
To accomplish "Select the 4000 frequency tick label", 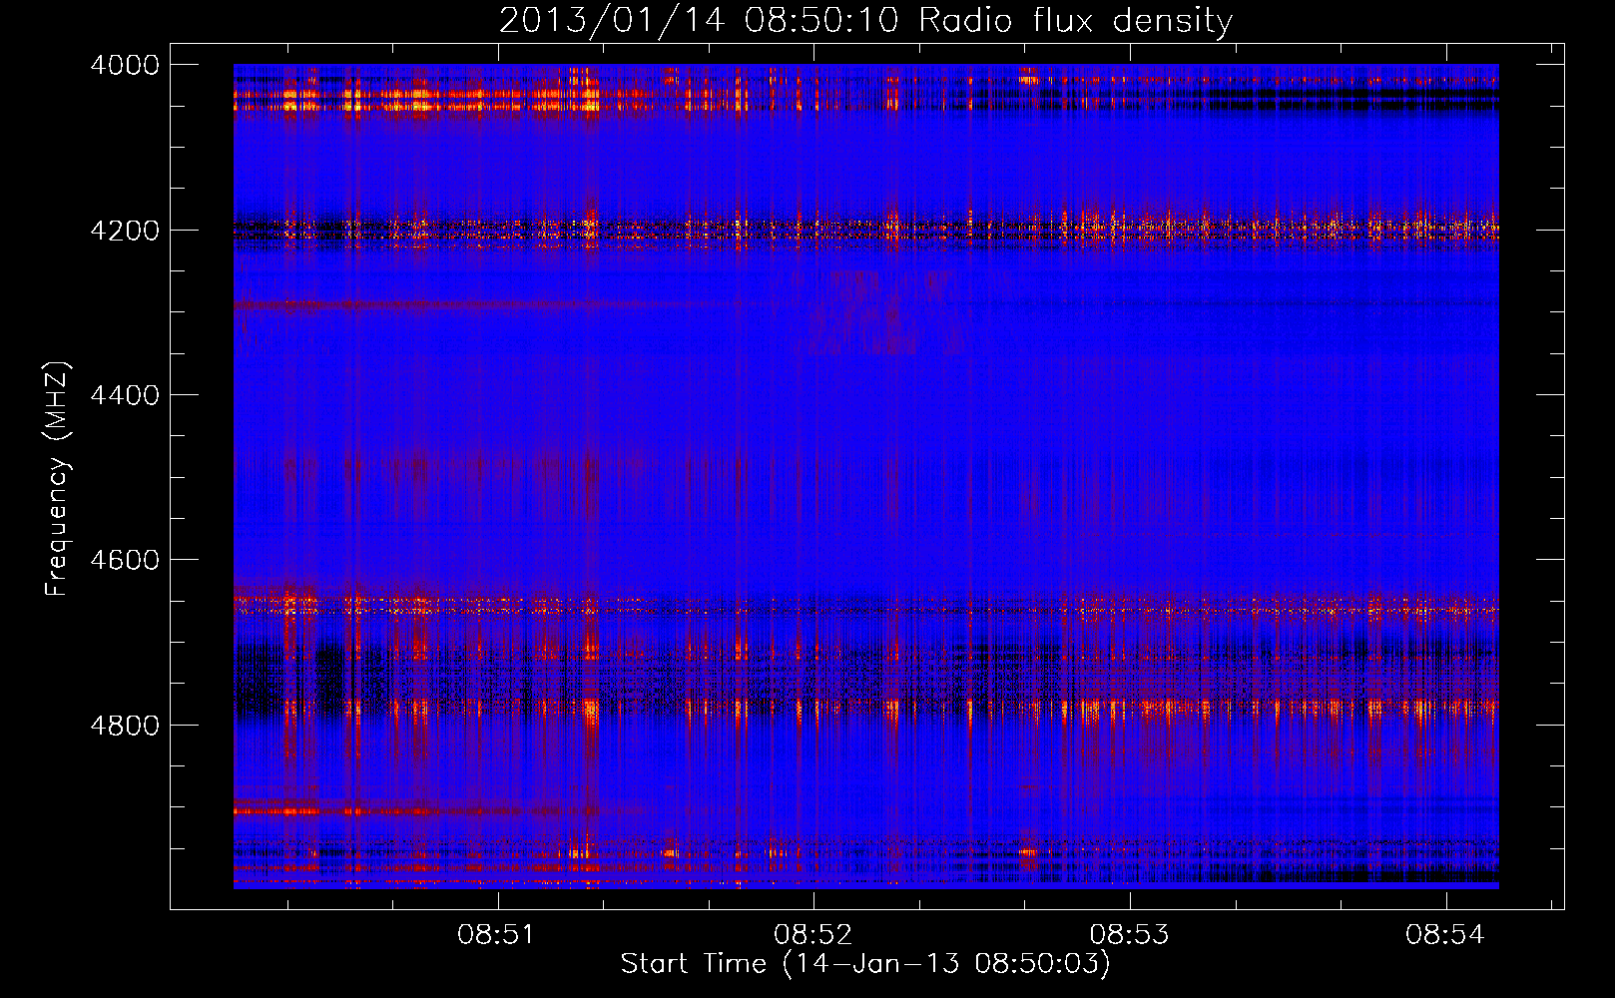I will pos(125,65).
